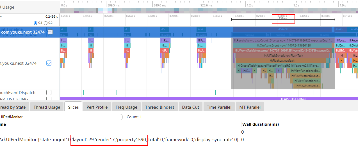The width and height of the screenshot is (358, 151).
Task: Switch to the Freq Usage tab
Action: (x=126, y=107)
